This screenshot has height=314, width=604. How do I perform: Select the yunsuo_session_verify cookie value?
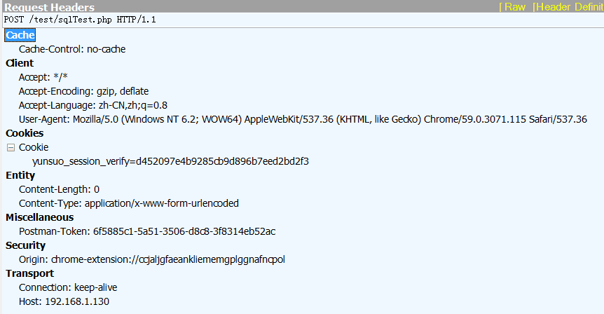pos(171,161)
